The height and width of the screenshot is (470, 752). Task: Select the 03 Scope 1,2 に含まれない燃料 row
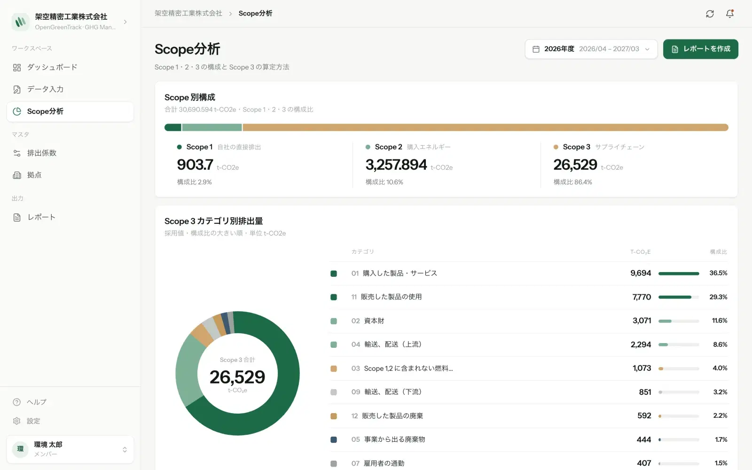[x=529, y=368]
